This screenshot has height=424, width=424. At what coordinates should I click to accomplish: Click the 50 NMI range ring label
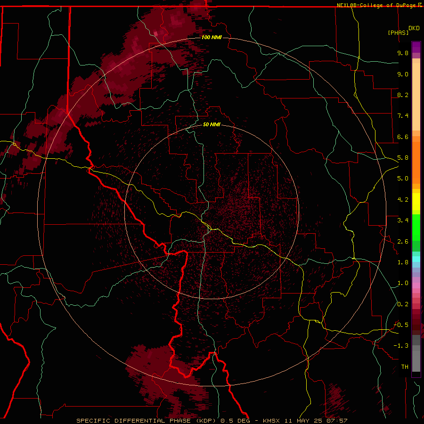point(212,125)
